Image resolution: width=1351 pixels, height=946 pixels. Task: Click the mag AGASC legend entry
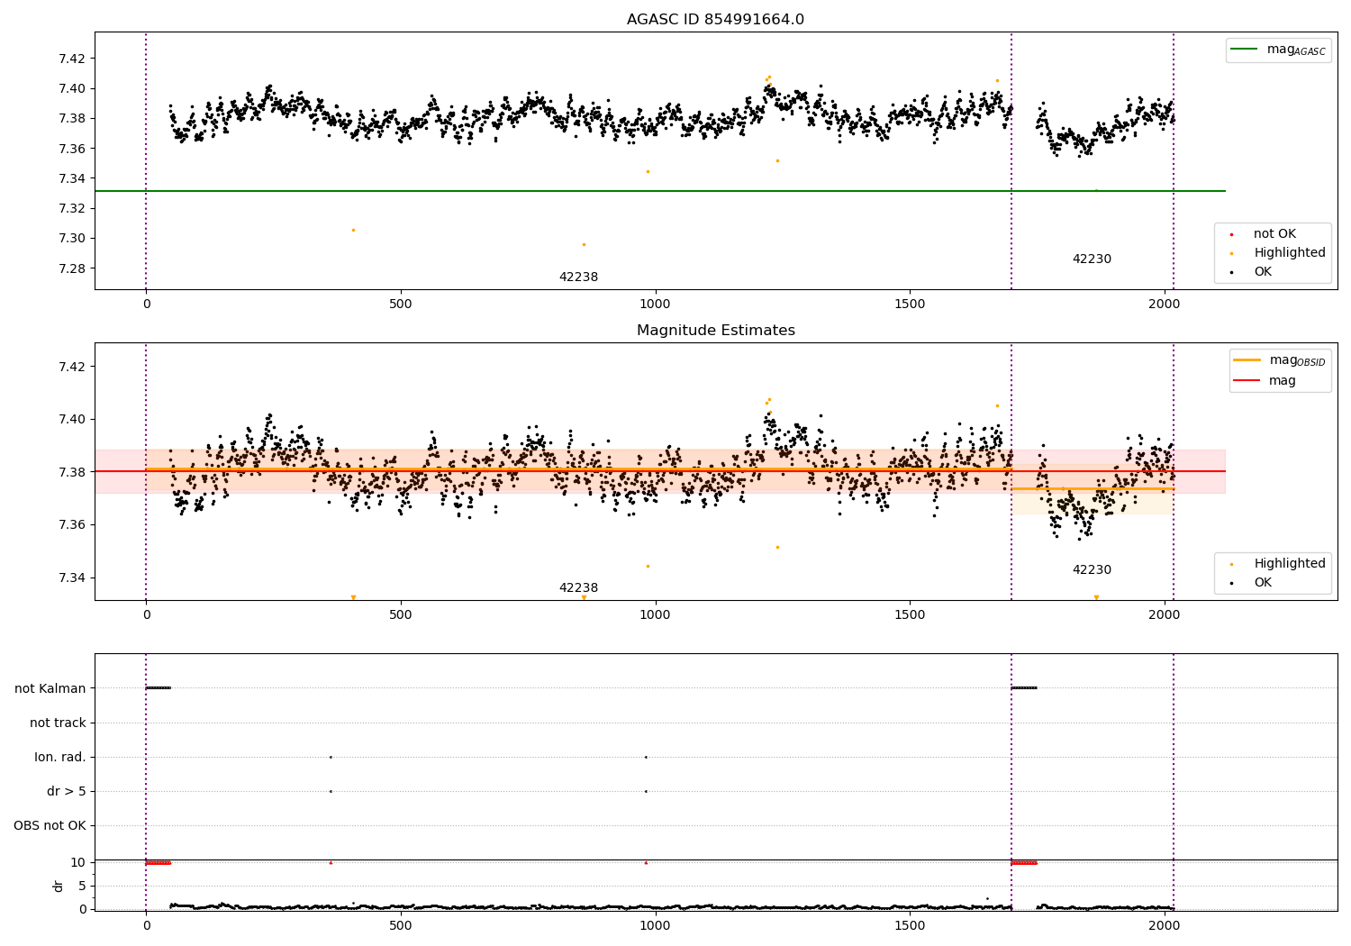click(x=1296, y=50)
